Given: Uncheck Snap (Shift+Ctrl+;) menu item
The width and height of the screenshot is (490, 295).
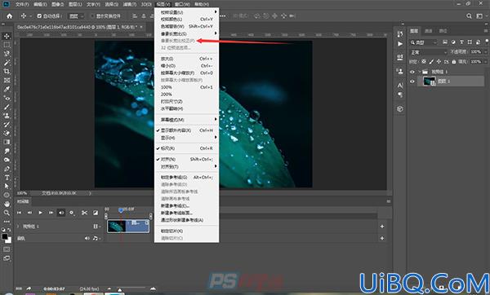Looking at the screenshot, I should (x=186, y=160).
